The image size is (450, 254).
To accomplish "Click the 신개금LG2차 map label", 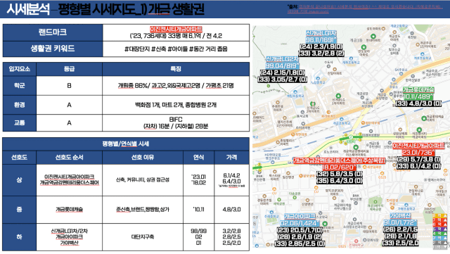I will (283, 60).
